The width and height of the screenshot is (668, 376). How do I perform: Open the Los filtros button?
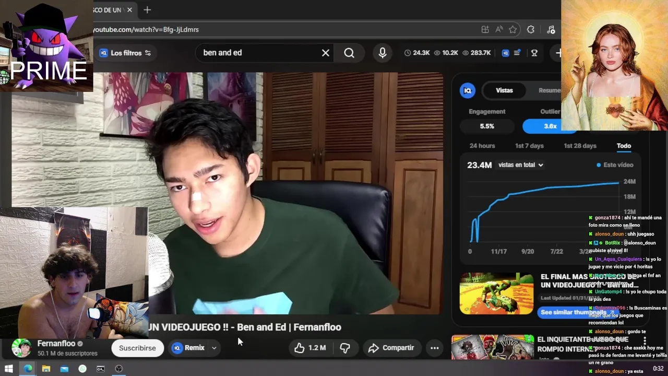click(125, 53)
